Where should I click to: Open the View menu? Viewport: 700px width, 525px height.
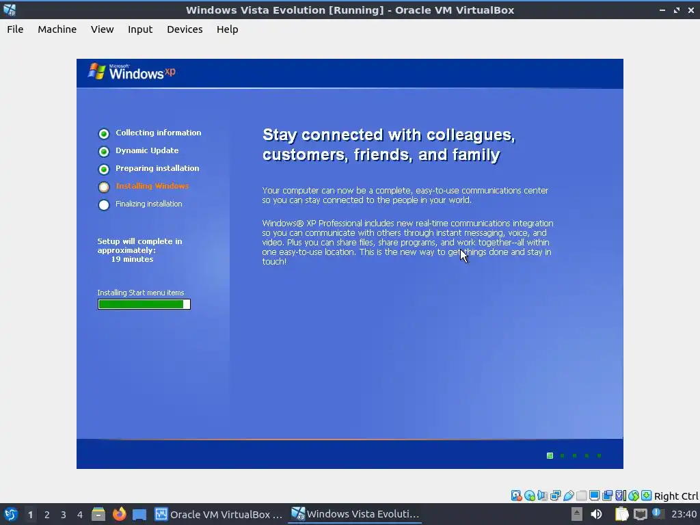tap(102, 29)
